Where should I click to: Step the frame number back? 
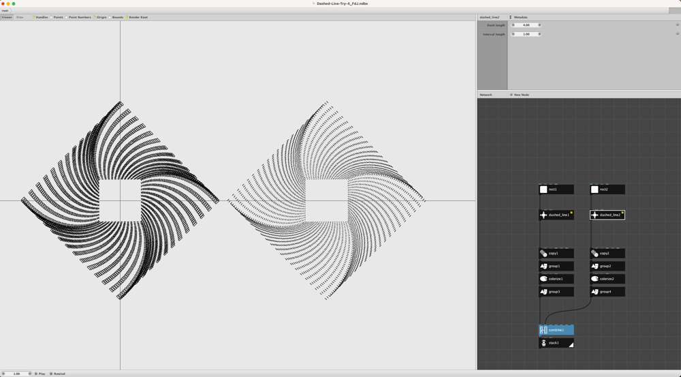3,374
